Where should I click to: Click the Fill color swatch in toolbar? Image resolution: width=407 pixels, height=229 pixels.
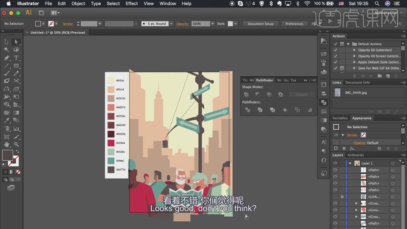[7, 155]
